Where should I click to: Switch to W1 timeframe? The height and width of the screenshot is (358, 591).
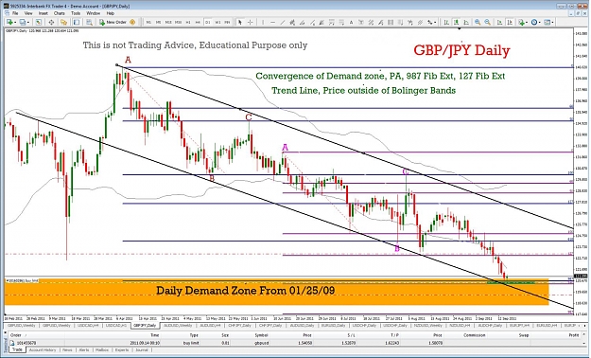point(217,23)
